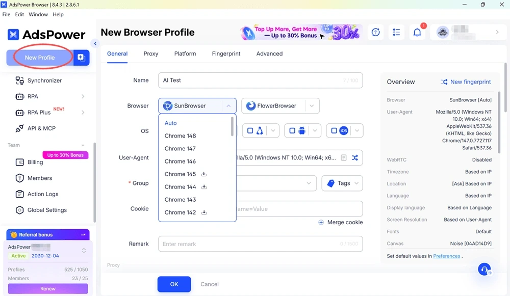
Task: Expand Linux version dropdown arrow
Action: tap(273, 130)
